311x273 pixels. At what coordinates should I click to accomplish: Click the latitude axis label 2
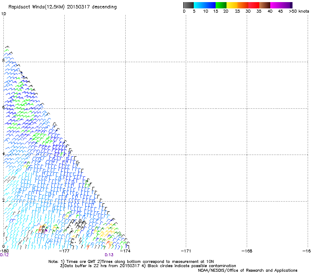pyautogui.click(x=3, y=200)
